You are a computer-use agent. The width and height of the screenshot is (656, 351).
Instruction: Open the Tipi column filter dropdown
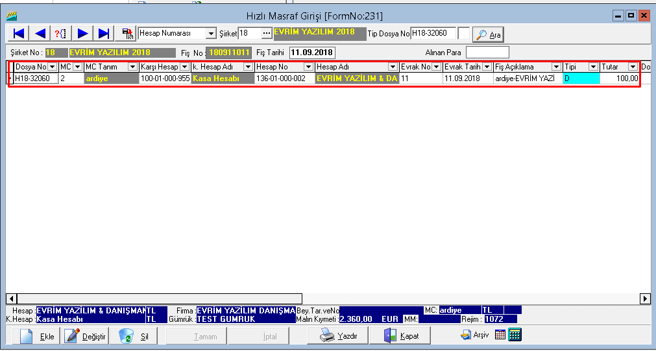coord(593,67)
